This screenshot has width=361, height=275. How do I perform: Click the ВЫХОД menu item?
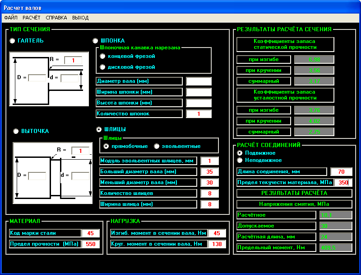pos(80,18)
